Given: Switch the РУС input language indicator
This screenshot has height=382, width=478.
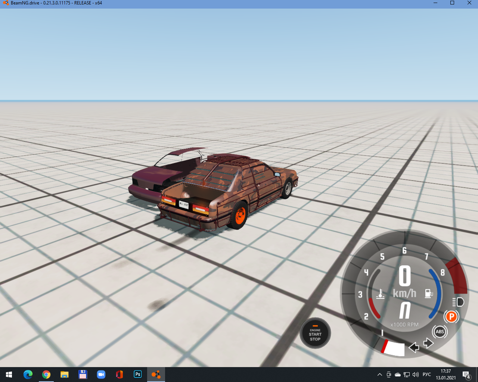Looking at the screenshot, I should click(427, 375).
